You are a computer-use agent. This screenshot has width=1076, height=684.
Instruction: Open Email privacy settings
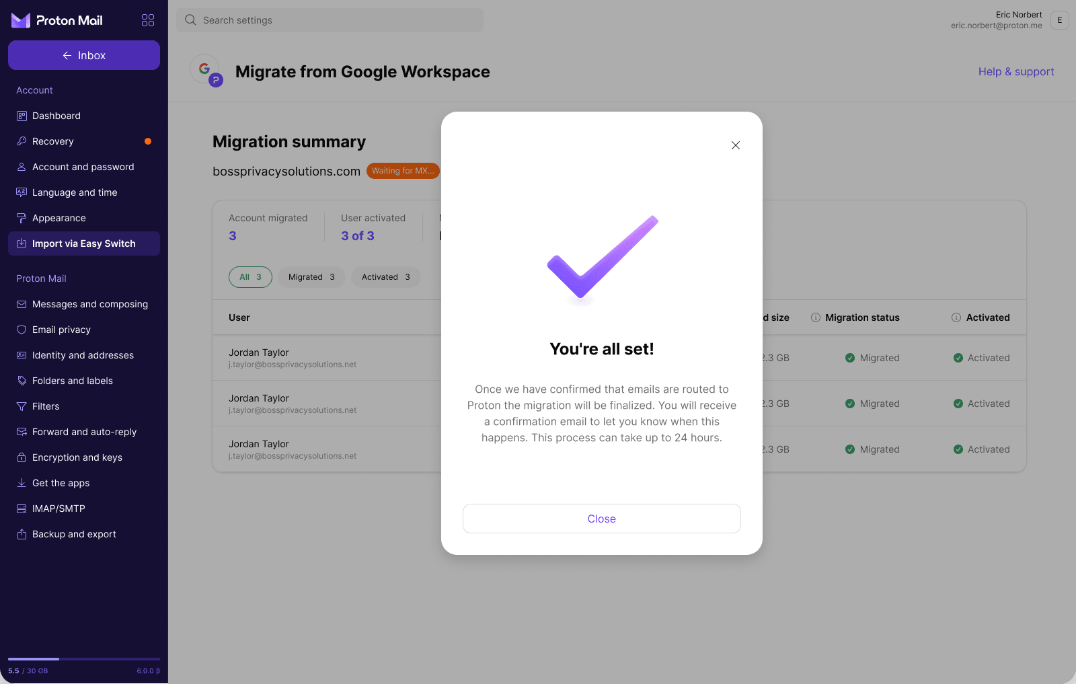pyautogui.click(x=84, y=330)
